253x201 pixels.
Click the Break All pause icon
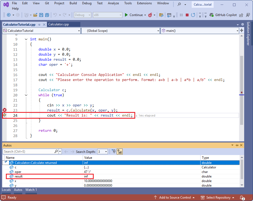coord(181,15)
